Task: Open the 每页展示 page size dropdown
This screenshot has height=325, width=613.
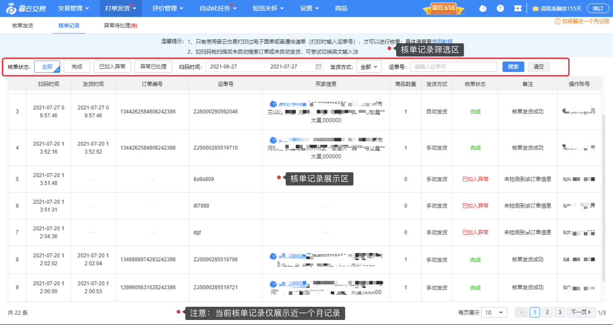Action: click(494, 312)
